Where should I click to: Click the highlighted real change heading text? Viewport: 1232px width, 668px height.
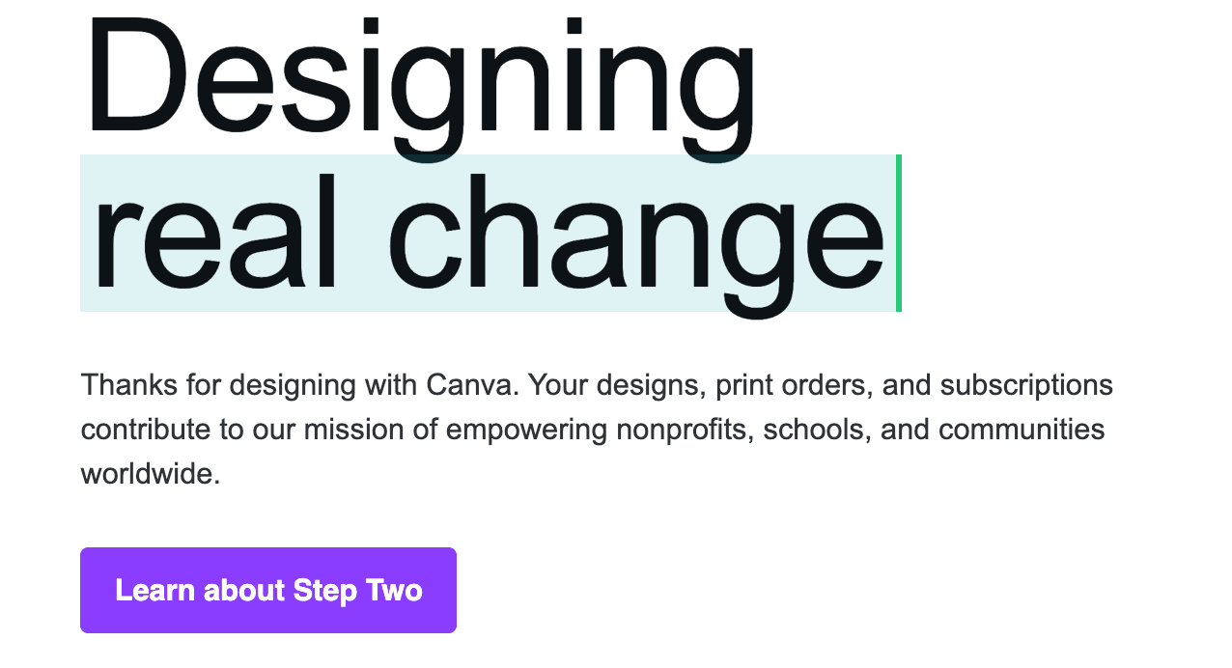tap(488, 234)
